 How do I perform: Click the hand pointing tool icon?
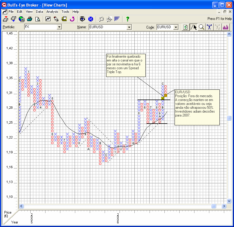(56, 19)
